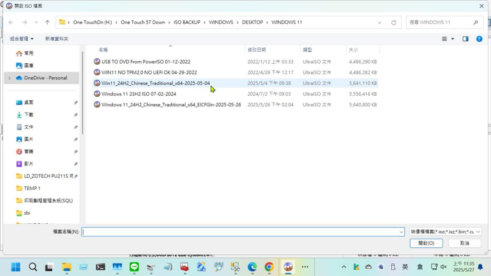Viewport: 491px width, 276px height.
Task: Open the recent locations chevron dropdown
Action: point(36,23)
